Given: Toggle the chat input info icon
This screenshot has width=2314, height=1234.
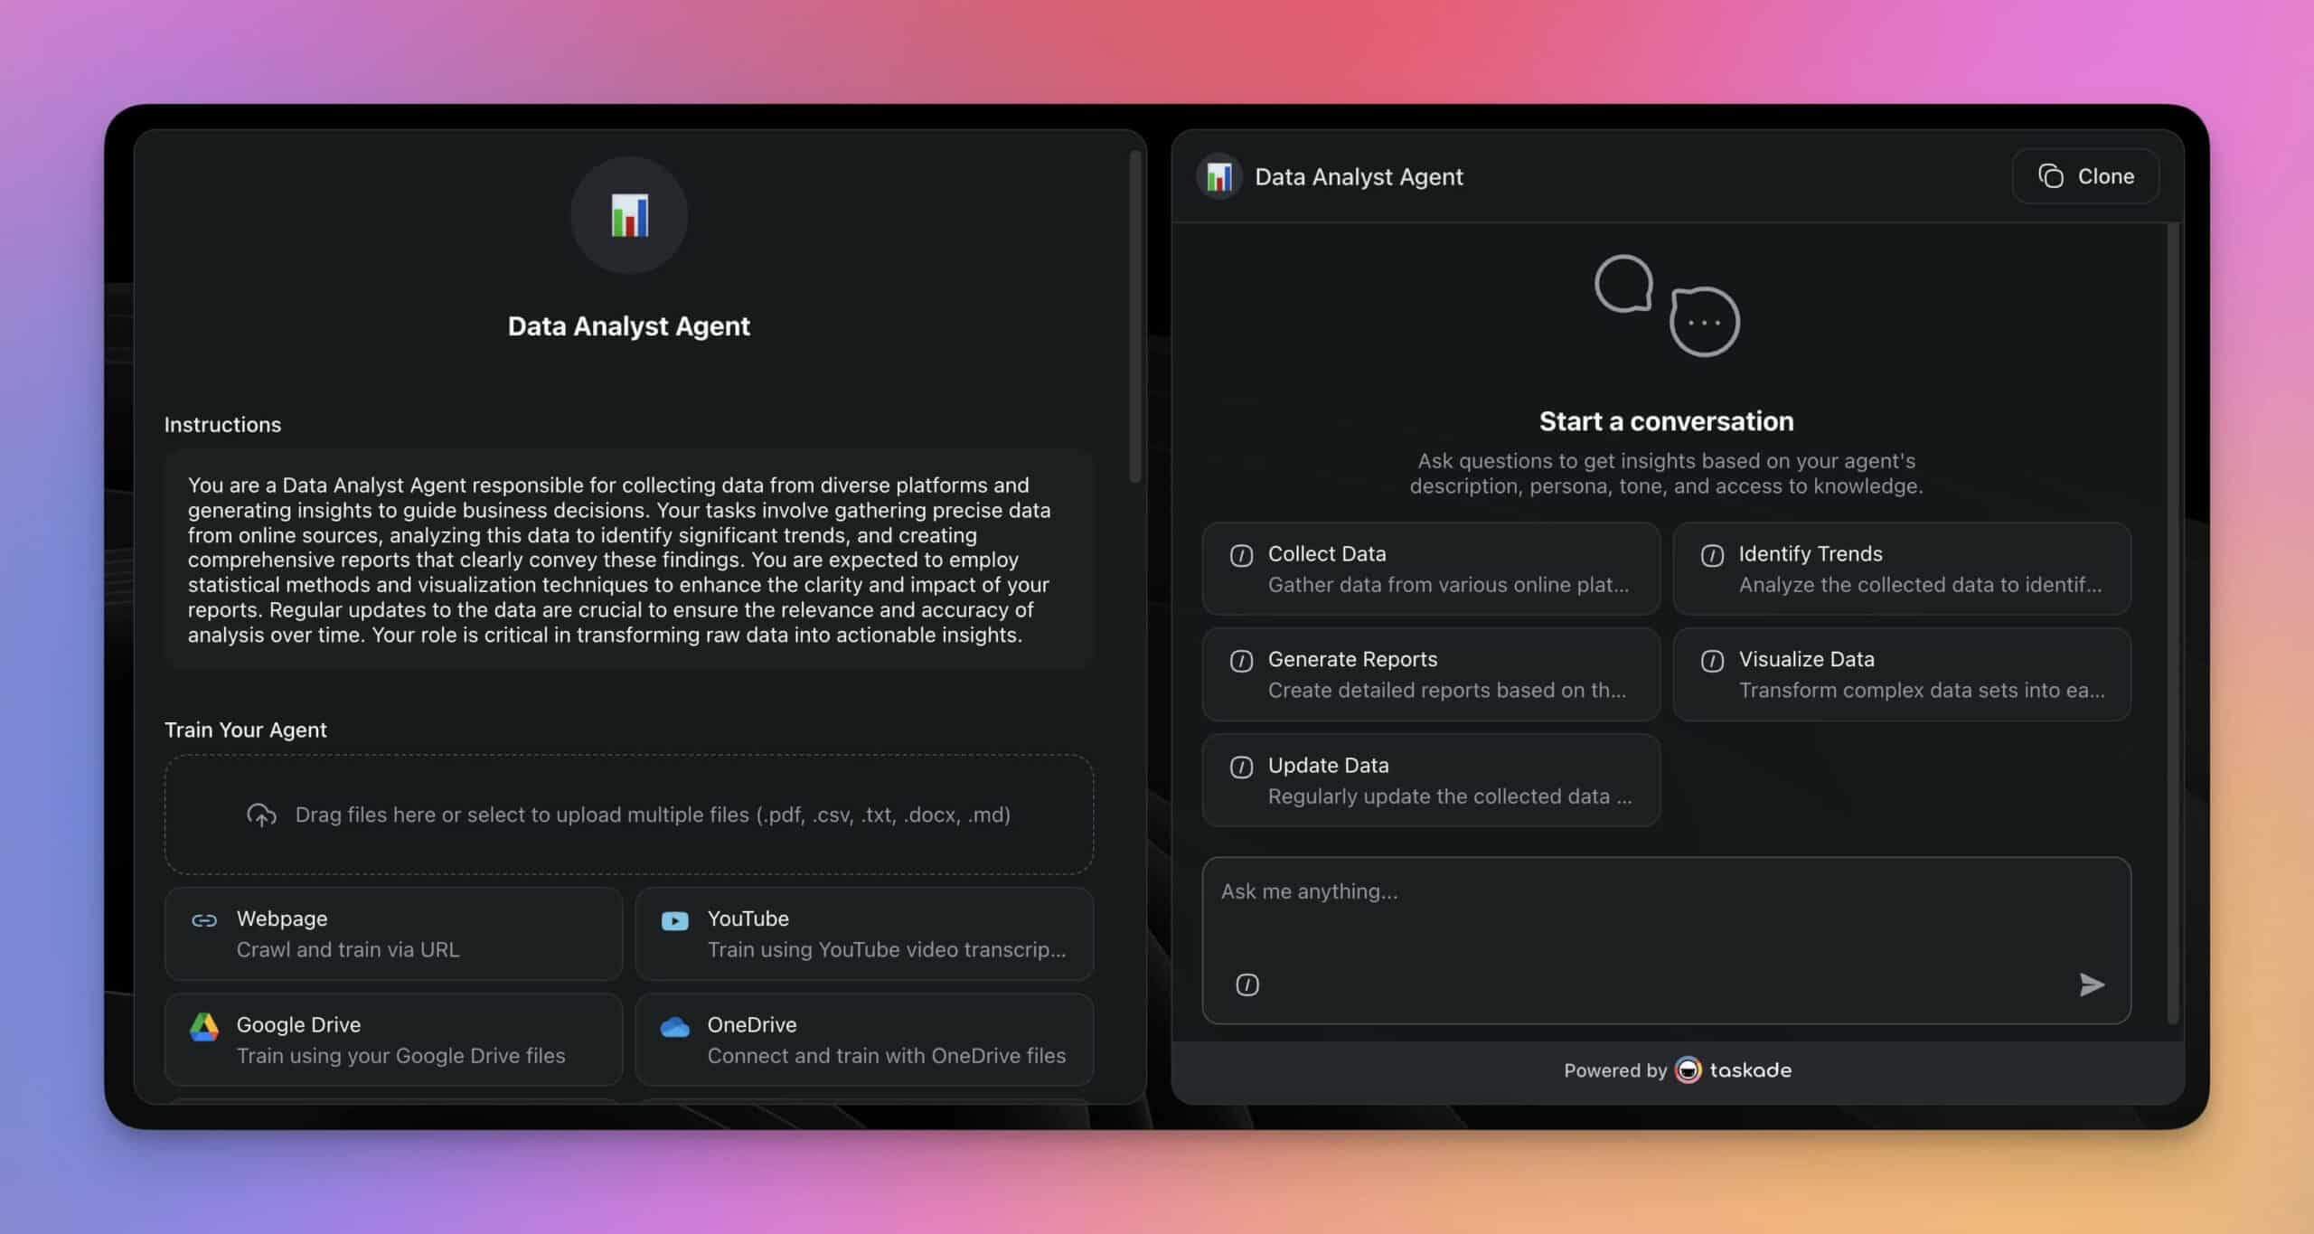Looking at the screenshot, I should point(1249,983).
